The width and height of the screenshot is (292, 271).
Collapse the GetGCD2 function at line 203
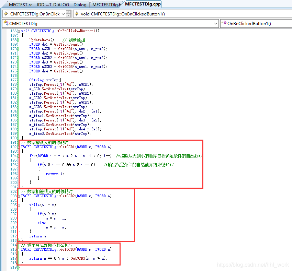point(19,196)
